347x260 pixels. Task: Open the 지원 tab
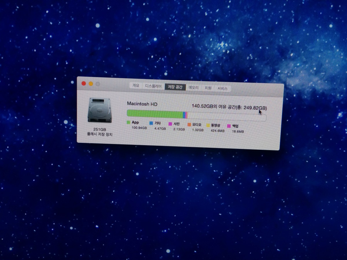[x=208, y=88]
